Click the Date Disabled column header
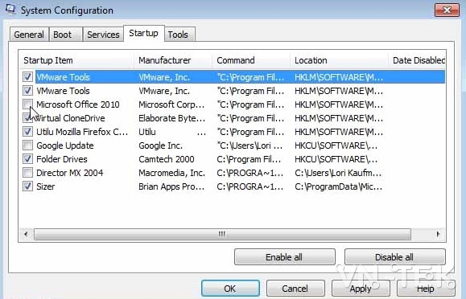This screenshot has width=466, height=299. click(x=417, y=60)
